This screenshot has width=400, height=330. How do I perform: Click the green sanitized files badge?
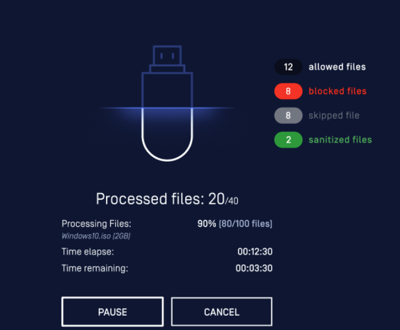288,140
